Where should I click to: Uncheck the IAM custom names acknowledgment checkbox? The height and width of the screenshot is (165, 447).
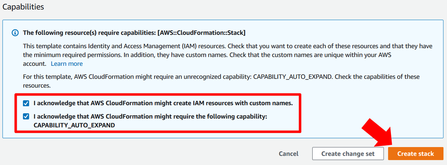26,104
